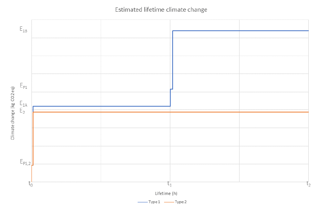Select the EP1,2 axis label
This screenshot has width=327, height=209.
click(25, 162)
